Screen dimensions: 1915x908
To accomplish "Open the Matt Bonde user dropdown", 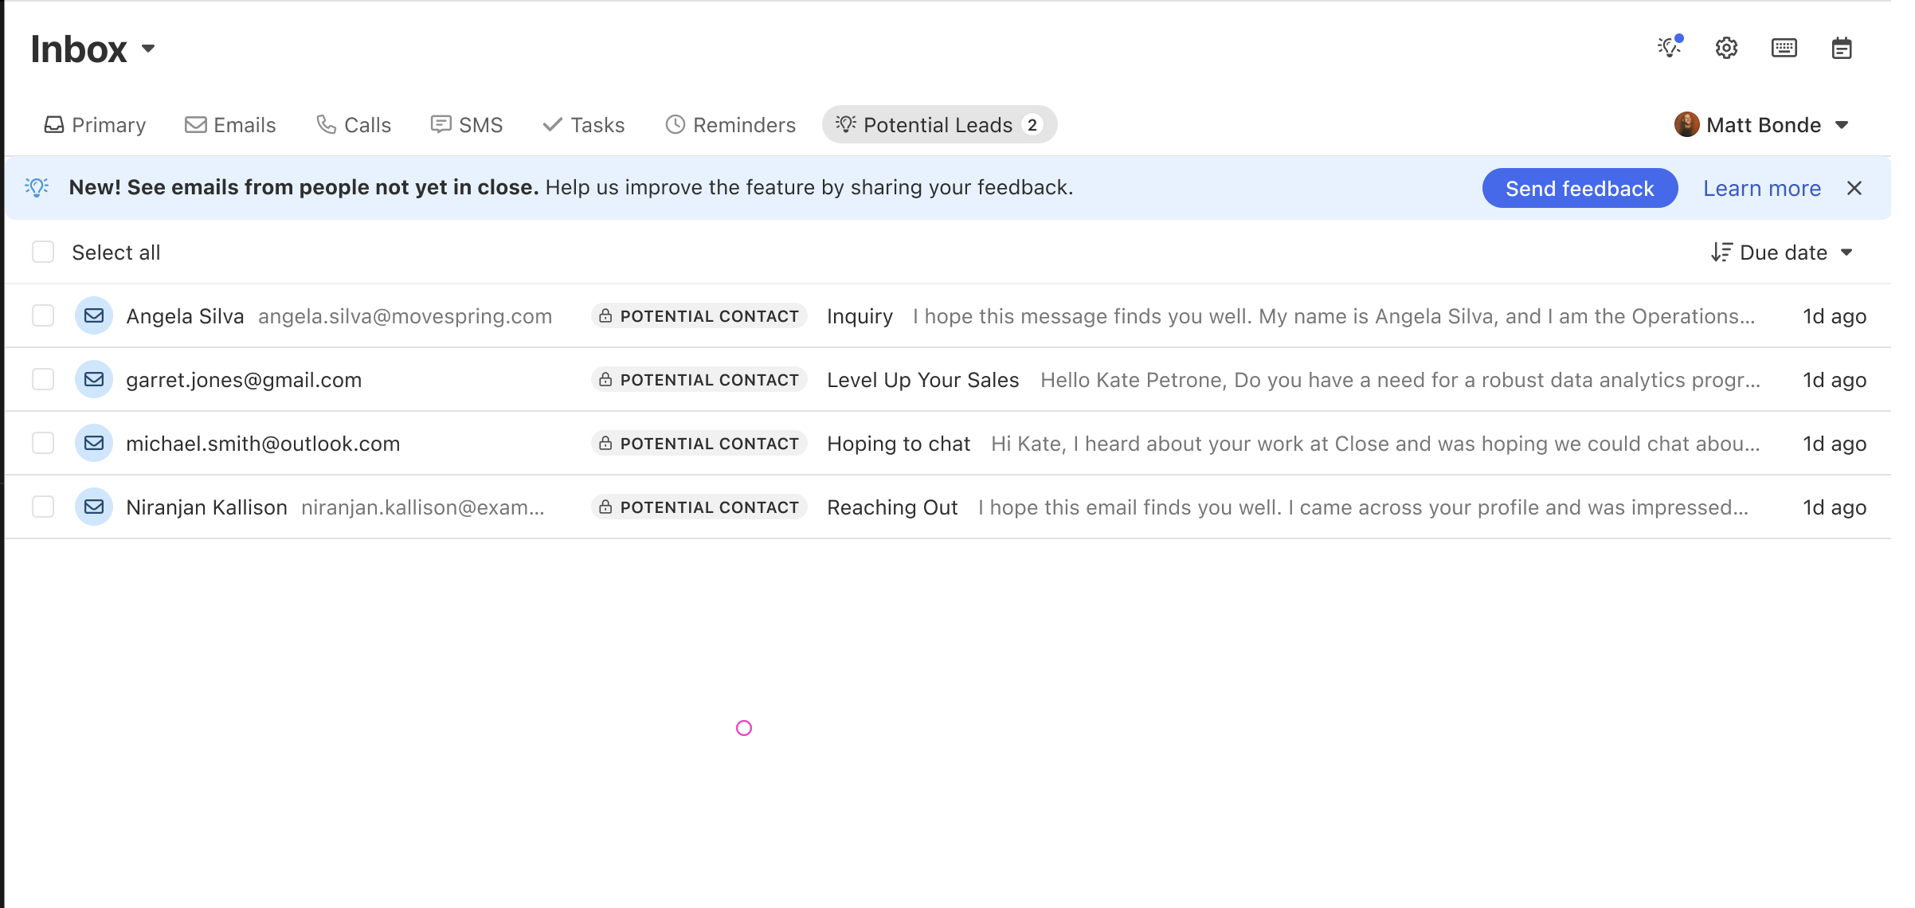I will (1761, 125).
